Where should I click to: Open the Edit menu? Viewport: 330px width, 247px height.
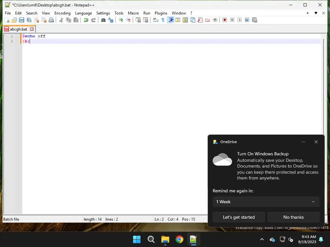point(18,13)
